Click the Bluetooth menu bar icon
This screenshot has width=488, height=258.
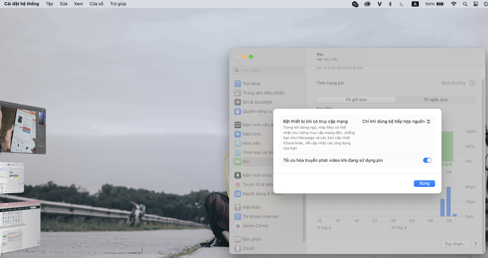(390, 4)
